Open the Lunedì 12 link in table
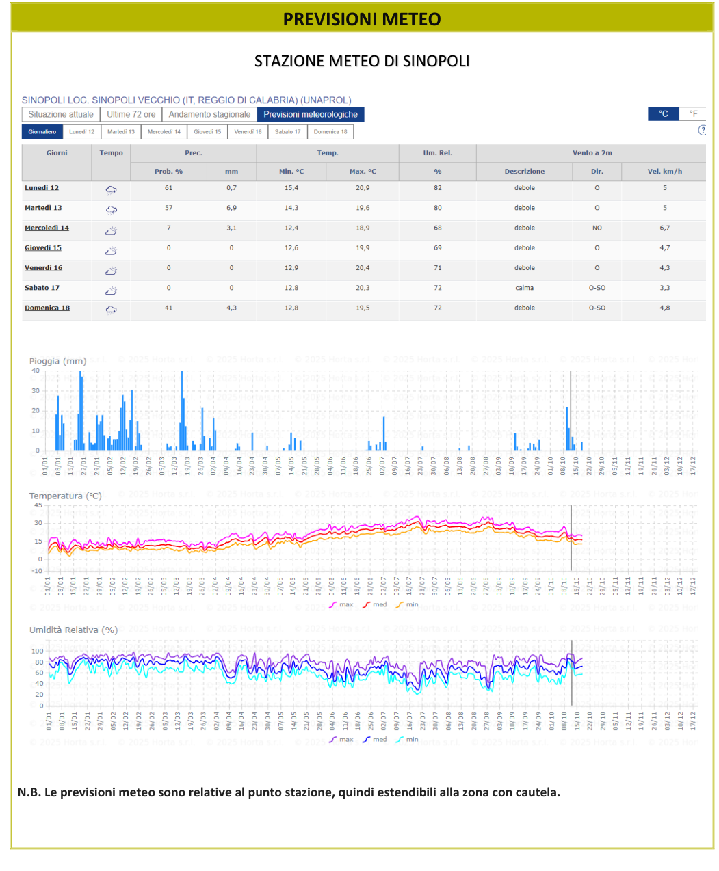Image resolution: width=719 pixels, height=871 pixels. (x=42, y=188)
